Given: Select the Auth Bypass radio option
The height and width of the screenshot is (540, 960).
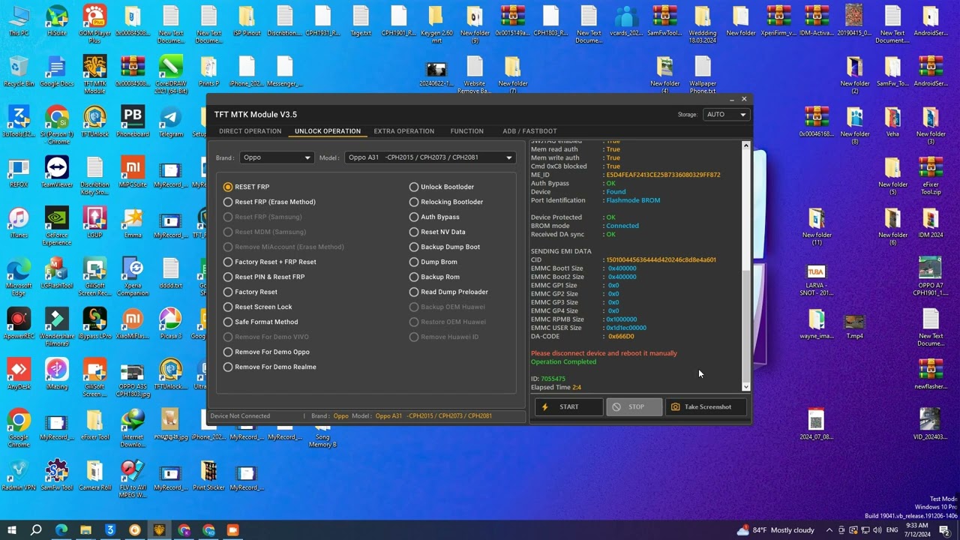Looking at the screenshot, I should pyautogui.click(x=414, y=217).
